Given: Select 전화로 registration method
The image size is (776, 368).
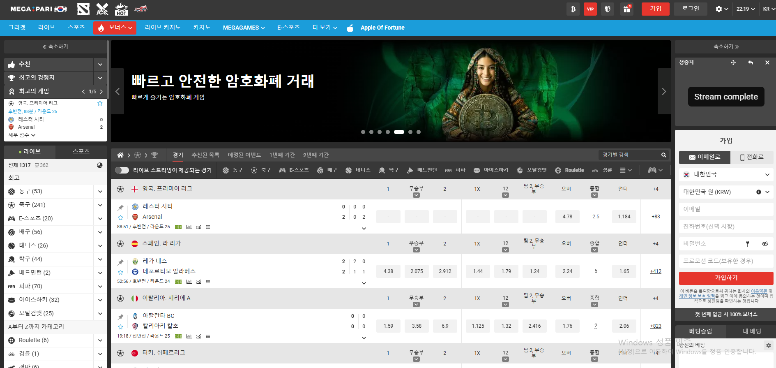Looking at the screenshot, I should (x=752, y=157).
